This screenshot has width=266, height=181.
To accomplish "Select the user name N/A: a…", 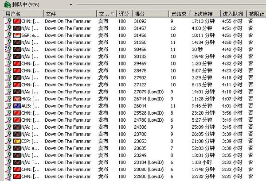I will (30, 148).
